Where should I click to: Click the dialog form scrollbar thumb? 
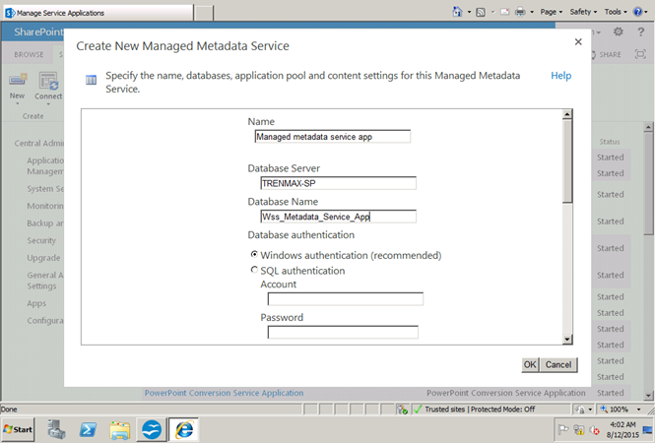567,161
